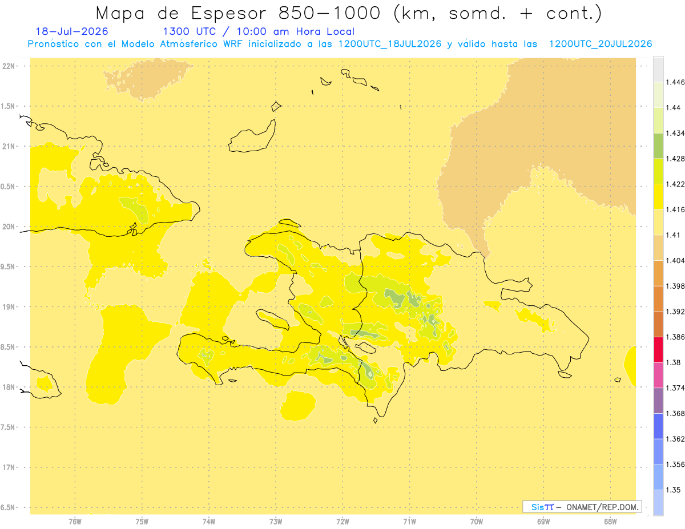
Task: Click the longitude label '75W'
Action: [x=142, y=522]
